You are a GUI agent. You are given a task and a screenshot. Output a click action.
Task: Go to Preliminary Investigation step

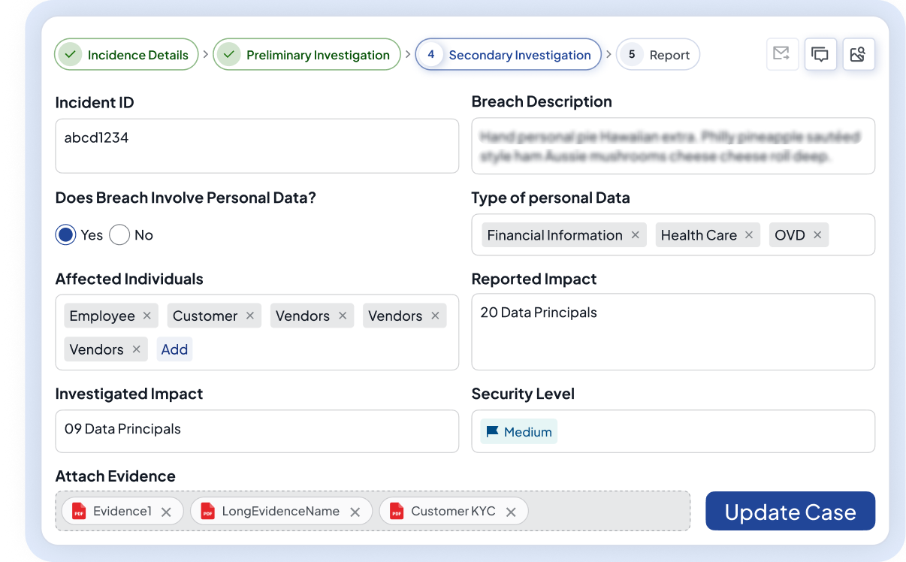(307, 54)
